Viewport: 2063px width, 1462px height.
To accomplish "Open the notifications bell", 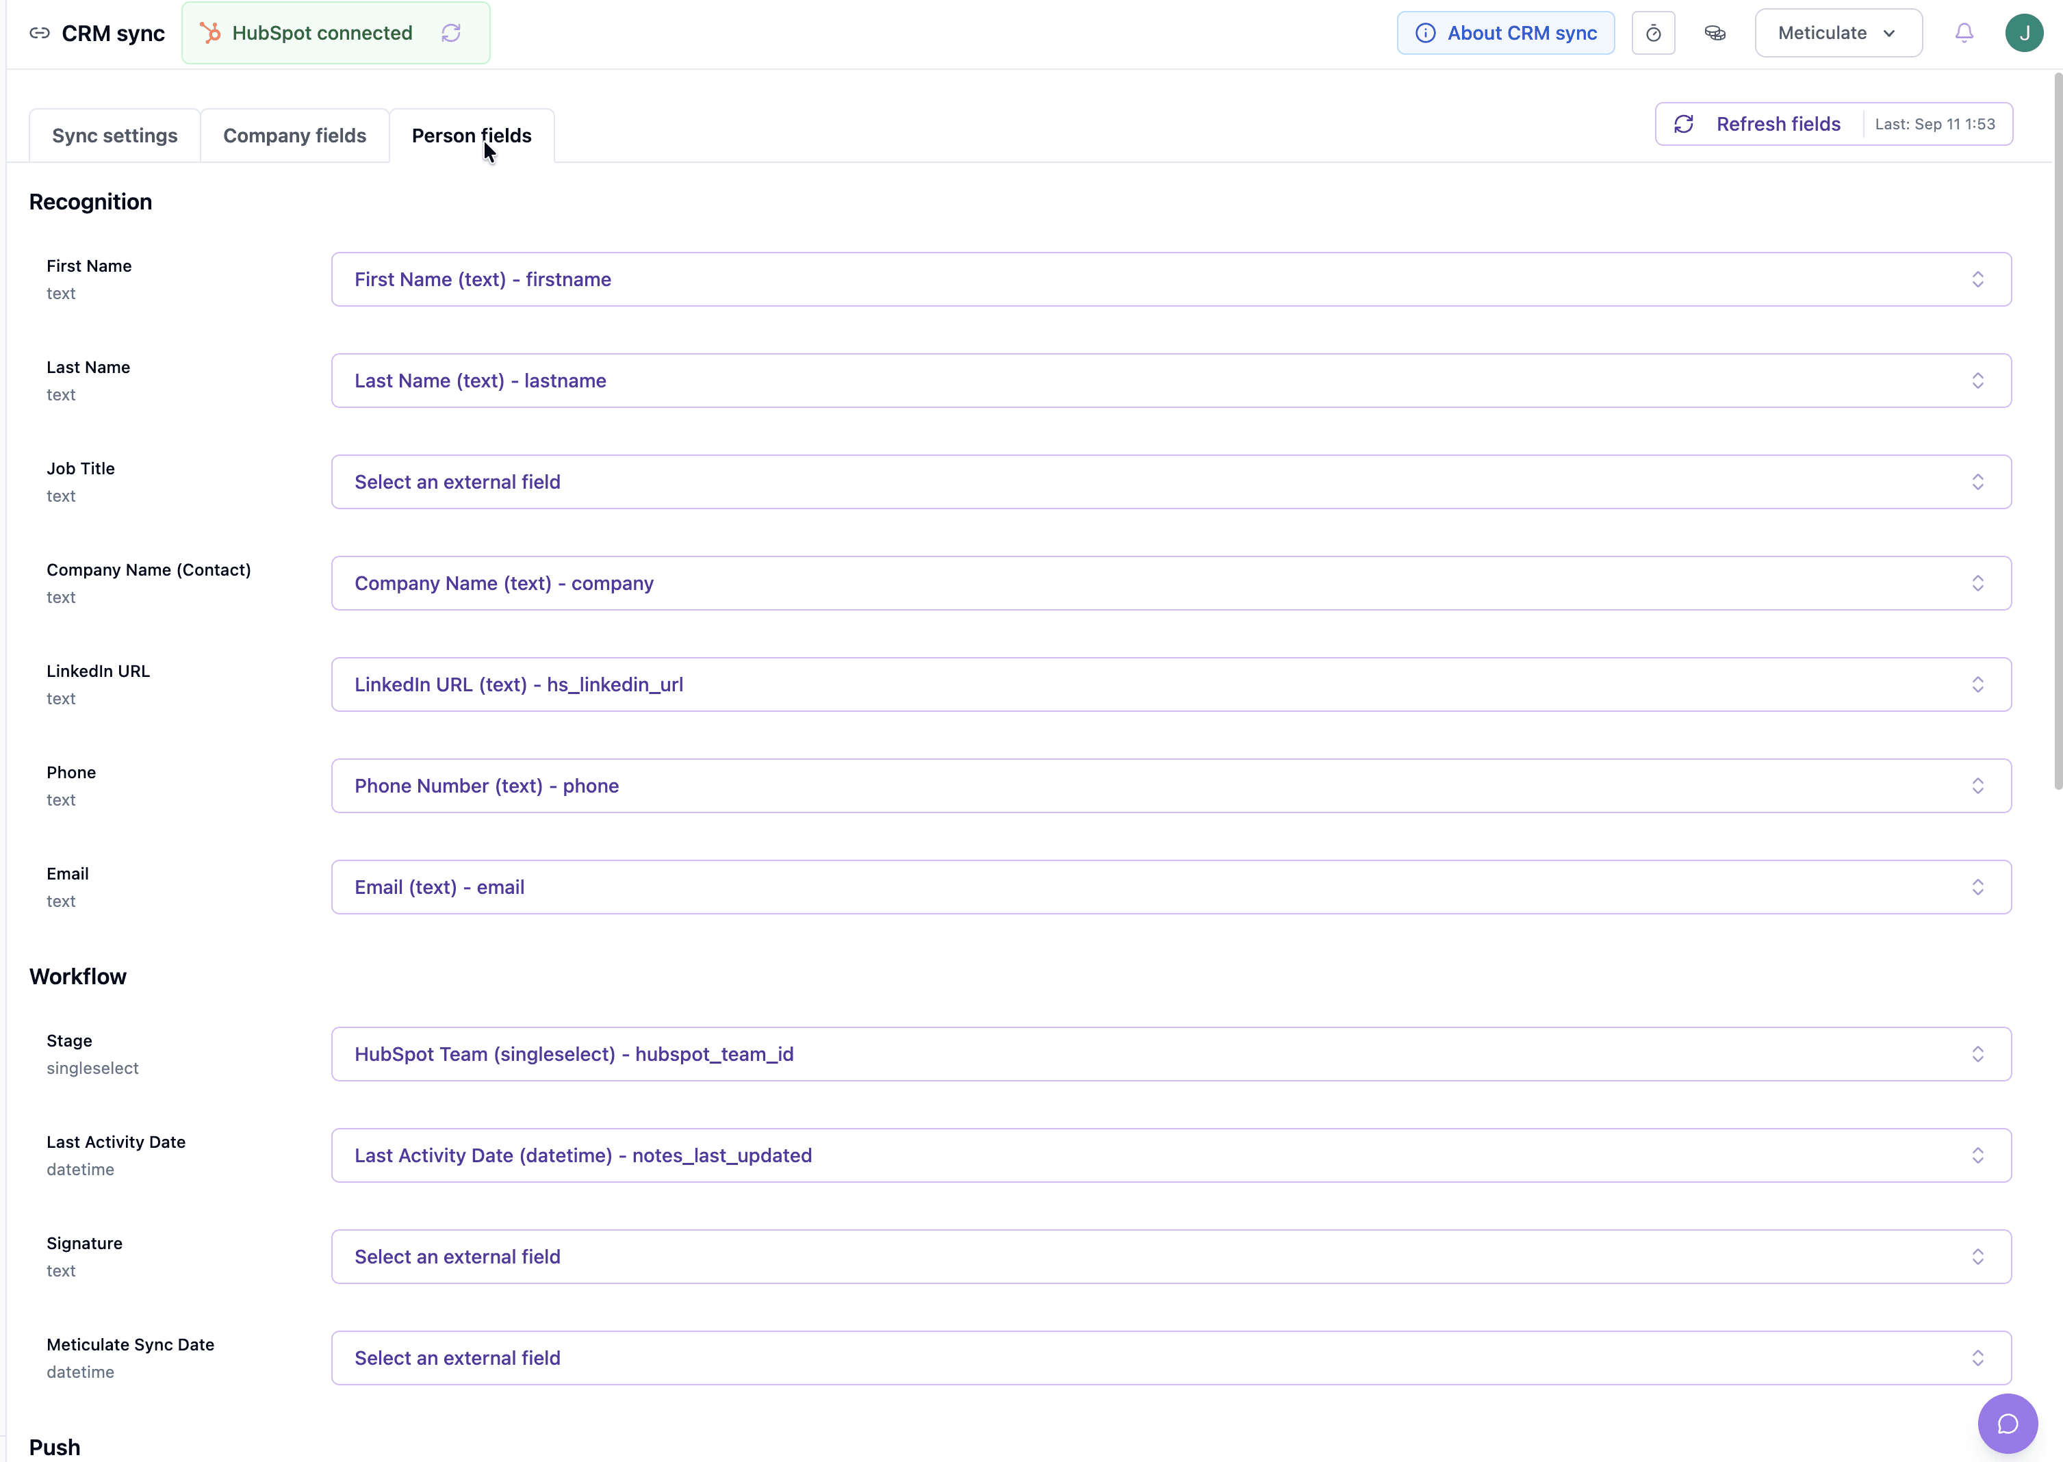I will click(x=1964, y=34).
